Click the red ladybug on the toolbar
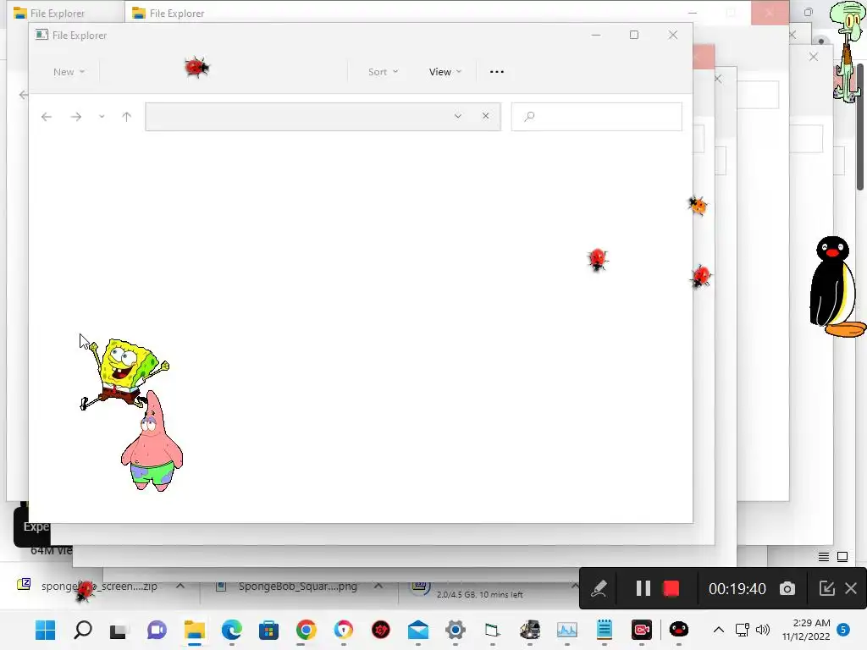Screen dimensions: 867x650 point(196,68)
